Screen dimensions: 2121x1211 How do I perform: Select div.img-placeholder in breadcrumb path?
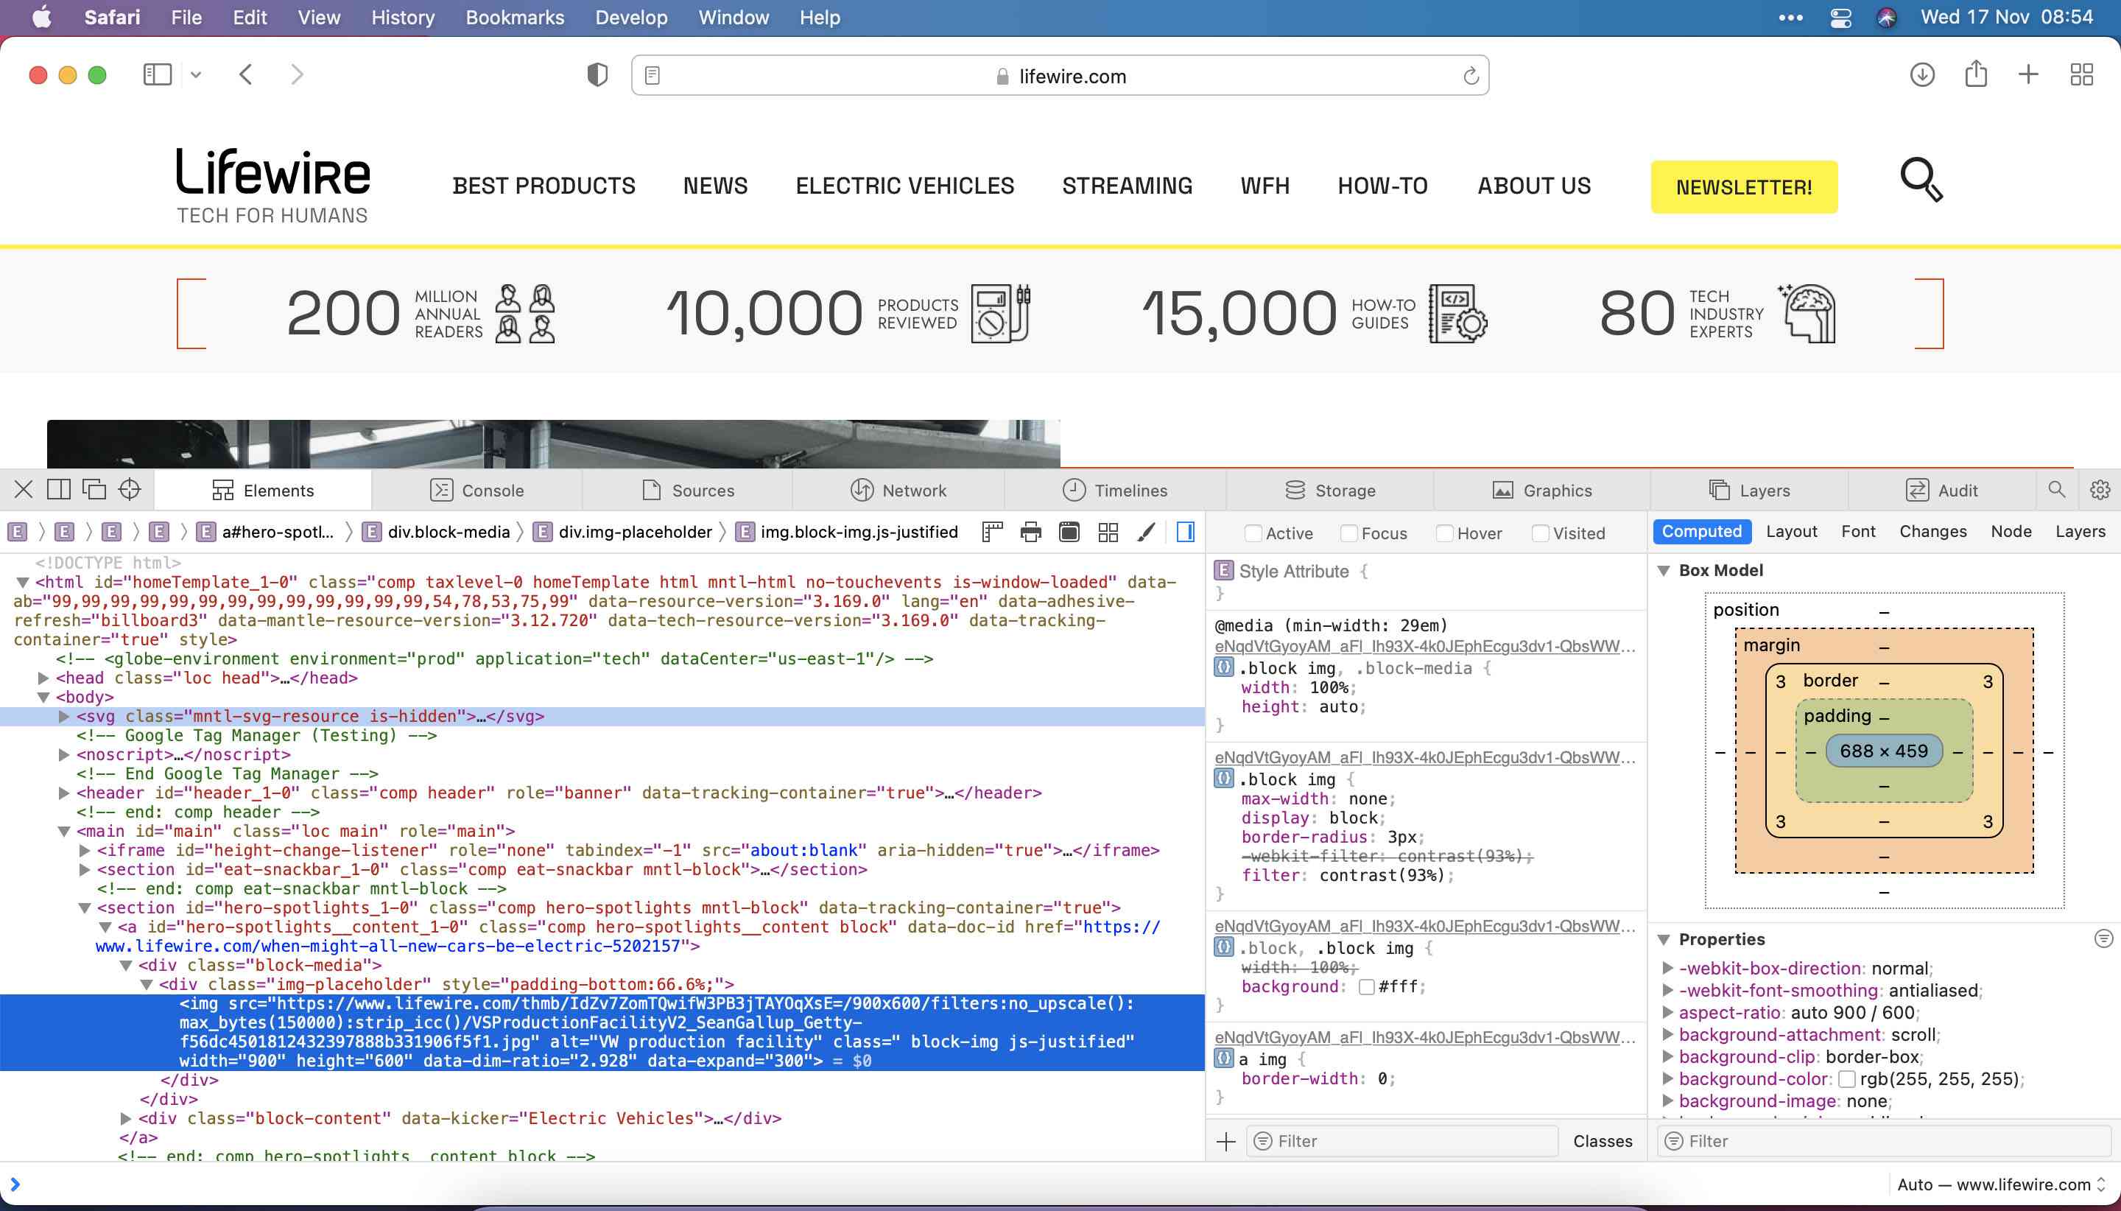(625, 532)
